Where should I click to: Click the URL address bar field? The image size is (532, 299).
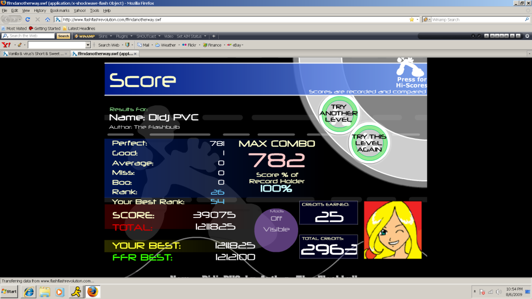pos(234,19)
